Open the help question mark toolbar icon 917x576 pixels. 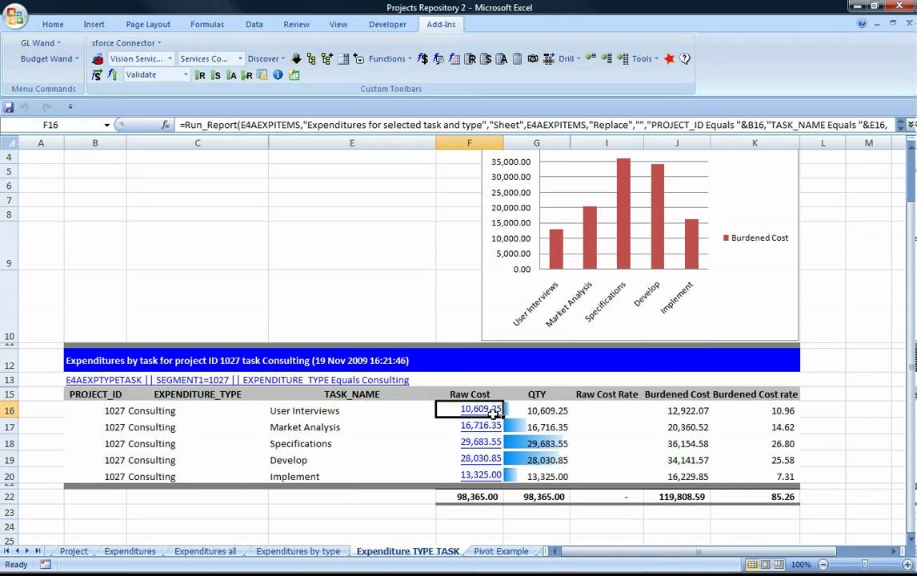[x=685, y=58]
